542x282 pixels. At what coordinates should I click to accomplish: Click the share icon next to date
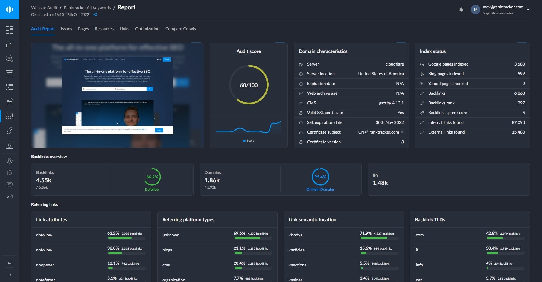pos(95,15)
